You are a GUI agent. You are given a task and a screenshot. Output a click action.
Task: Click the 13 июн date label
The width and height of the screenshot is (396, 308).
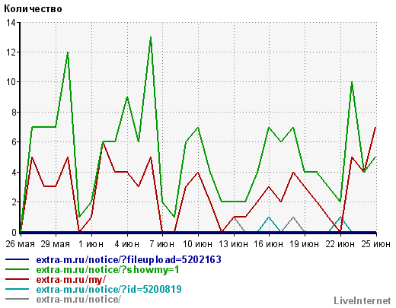(233, 244)
